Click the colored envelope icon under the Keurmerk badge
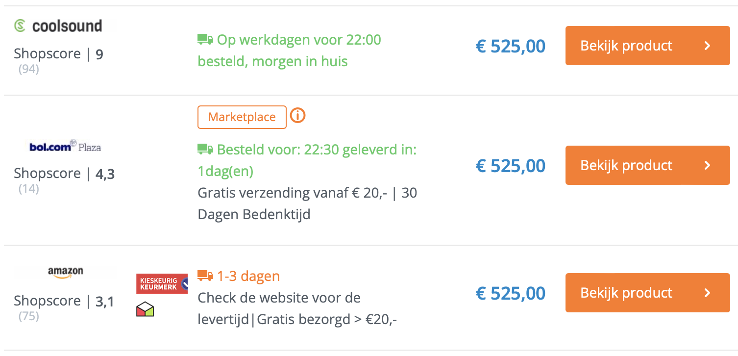The height and width of the screenshot is (356, 738). click(145, 309)
